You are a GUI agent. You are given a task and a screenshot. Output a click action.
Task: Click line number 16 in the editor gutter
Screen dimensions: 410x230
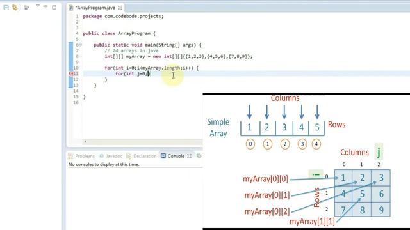[76, 102]
